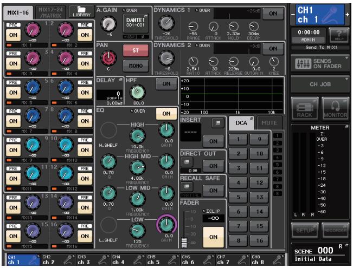
Task: Open the Monitor headphone icon
Action: [336, 109]
